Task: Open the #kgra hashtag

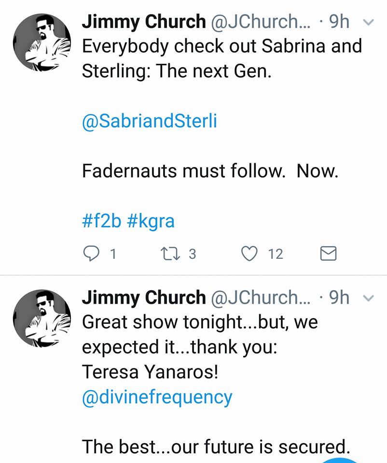Action: pyautogui.click(x=151, y=221)
